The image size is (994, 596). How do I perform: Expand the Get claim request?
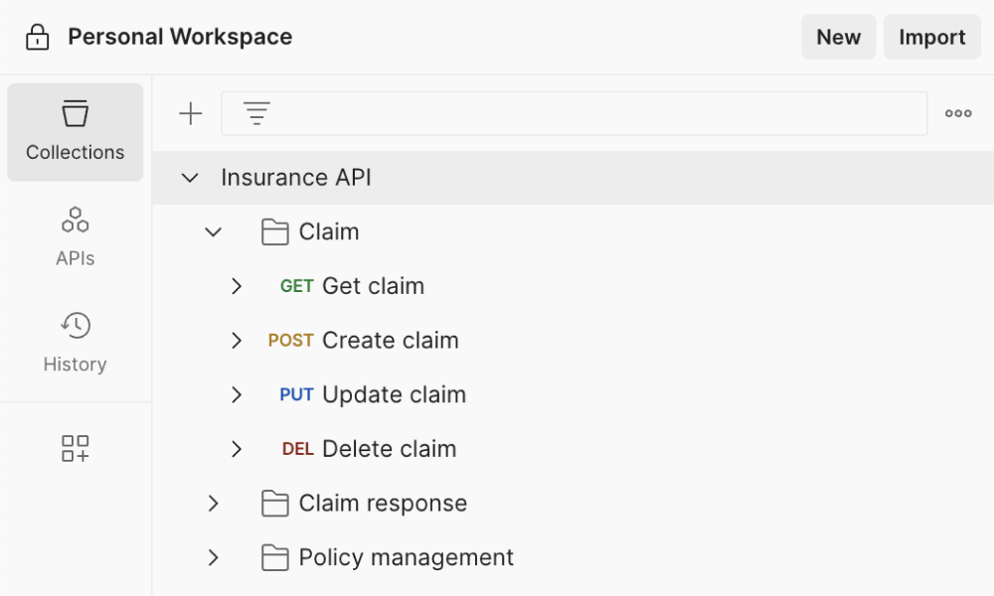pos(237,285)
